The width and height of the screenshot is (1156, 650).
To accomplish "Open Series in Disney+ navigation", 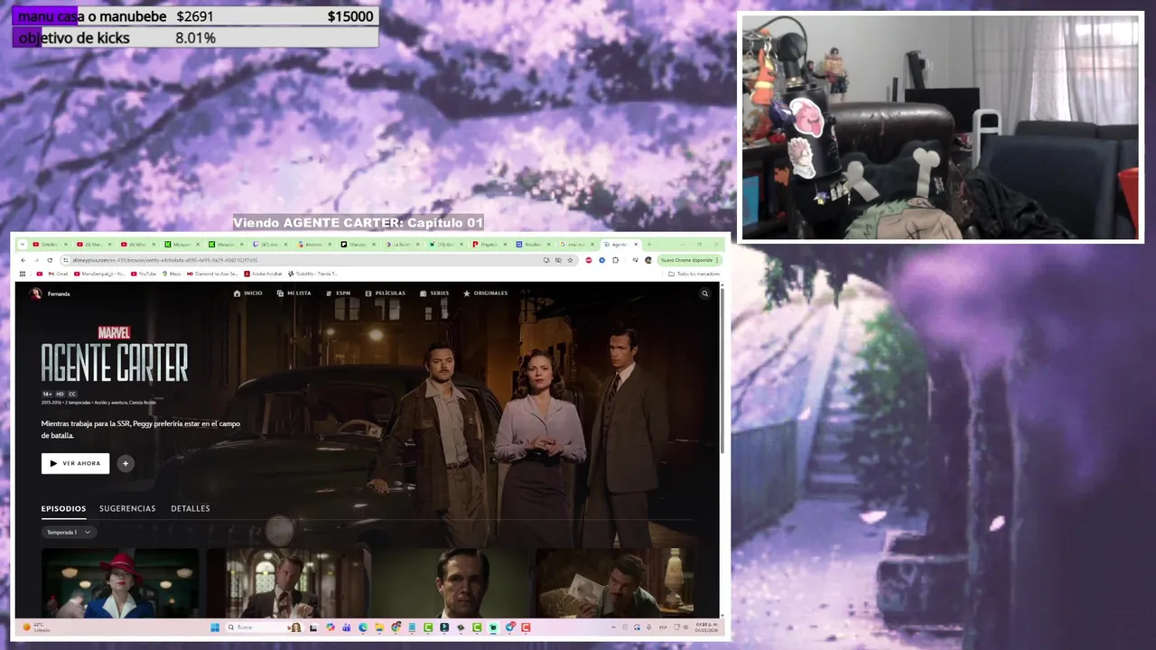I will [434, 293].
